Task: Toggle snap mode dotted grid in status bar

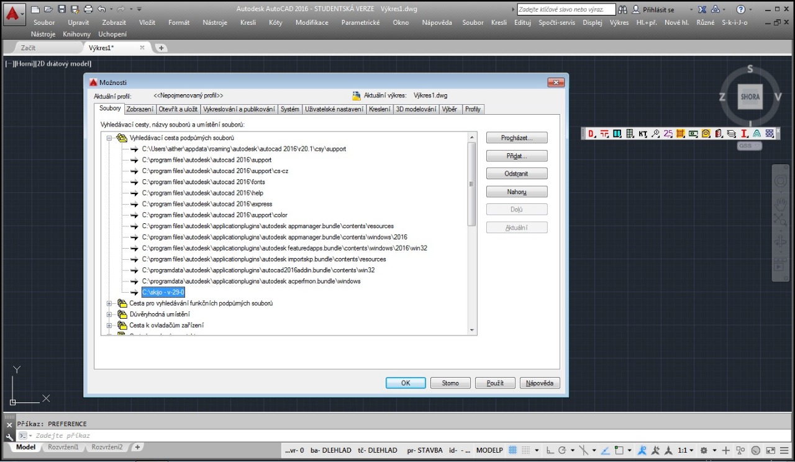Action: 526,450
